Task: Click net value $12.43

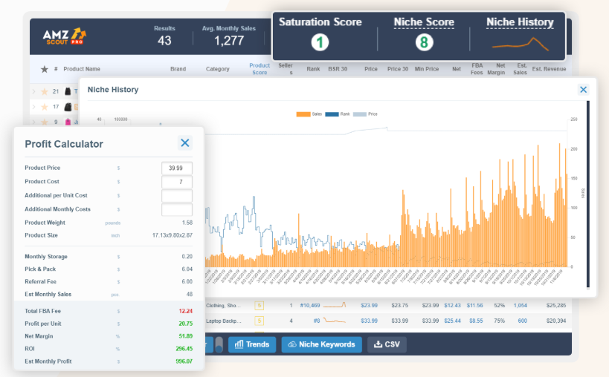Action: tap(453, 306)
